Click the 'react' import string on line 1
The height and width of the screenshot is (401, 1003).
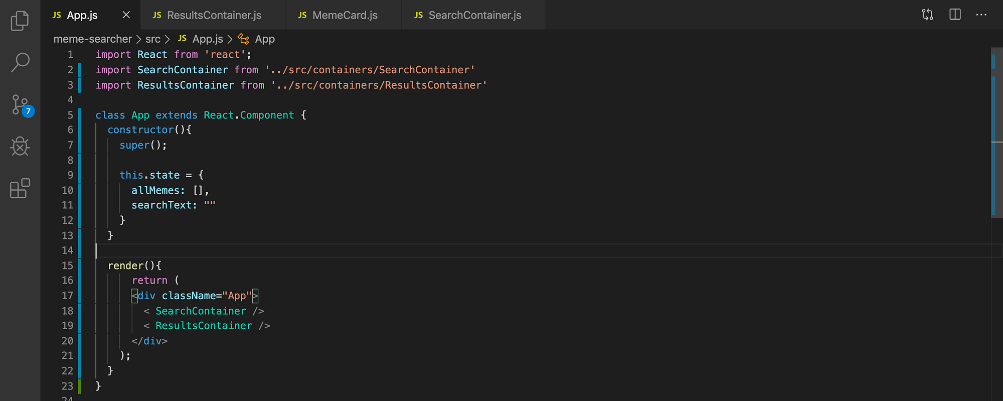click(225, 54)
